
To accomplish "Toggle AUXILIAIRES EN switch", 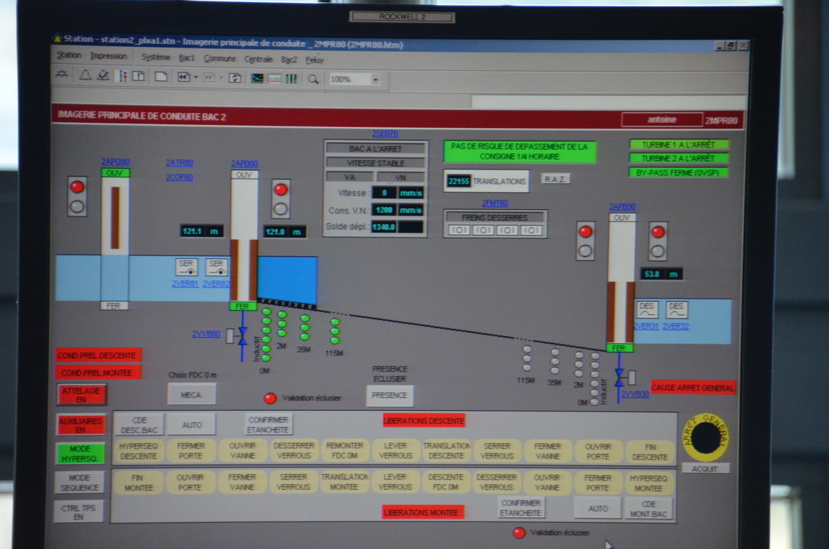I will pyautogui.click(x=81, y=425).
